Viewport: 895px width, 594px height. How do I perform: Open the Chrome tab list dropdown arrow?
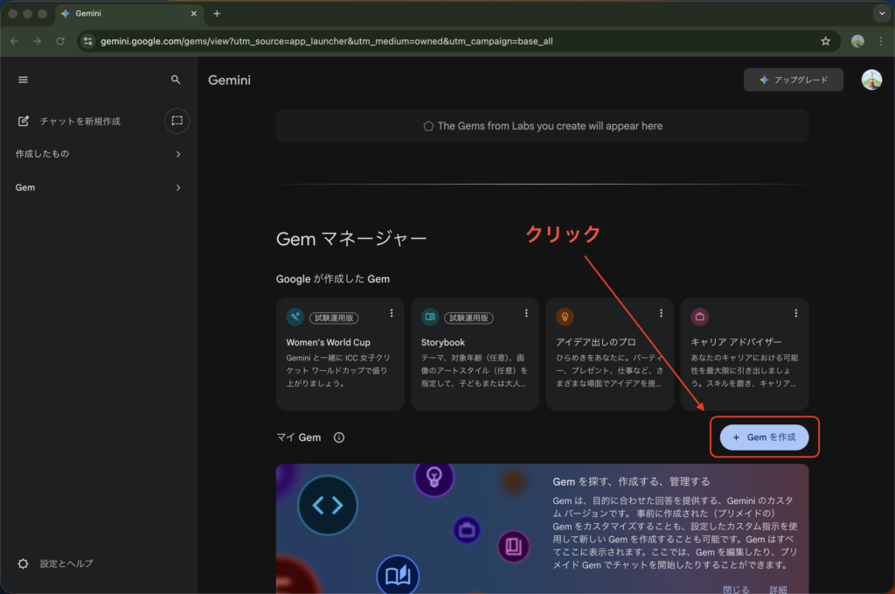tap(879, 13)
